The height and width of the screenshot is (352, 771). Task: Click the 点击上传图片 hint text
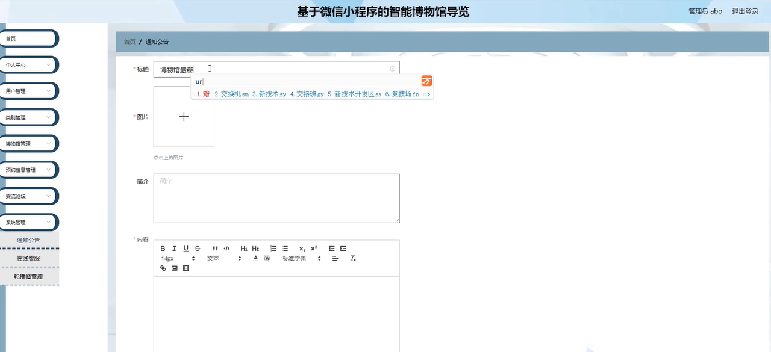tap(168, 158)
